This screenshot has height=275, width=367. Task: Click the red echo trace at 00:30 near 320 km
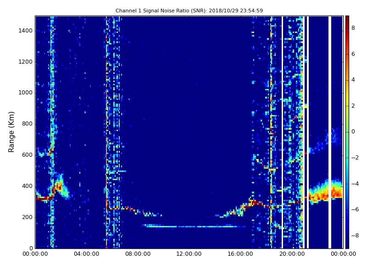pos(44,198)
